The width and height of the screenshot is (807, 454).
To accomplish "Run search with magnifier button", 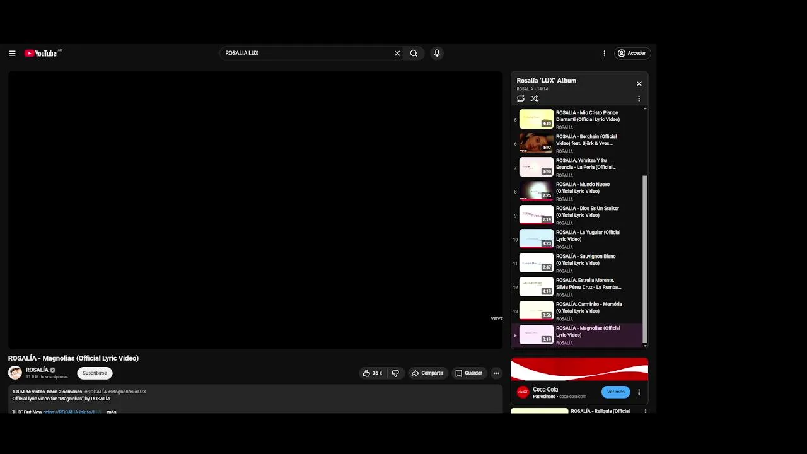I will pyautogui.click(x=414, y=54).
